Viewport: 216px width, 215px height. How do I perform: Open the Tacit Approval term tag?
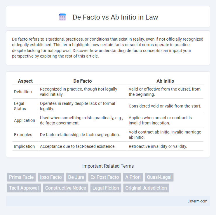[x=24, y=188]
